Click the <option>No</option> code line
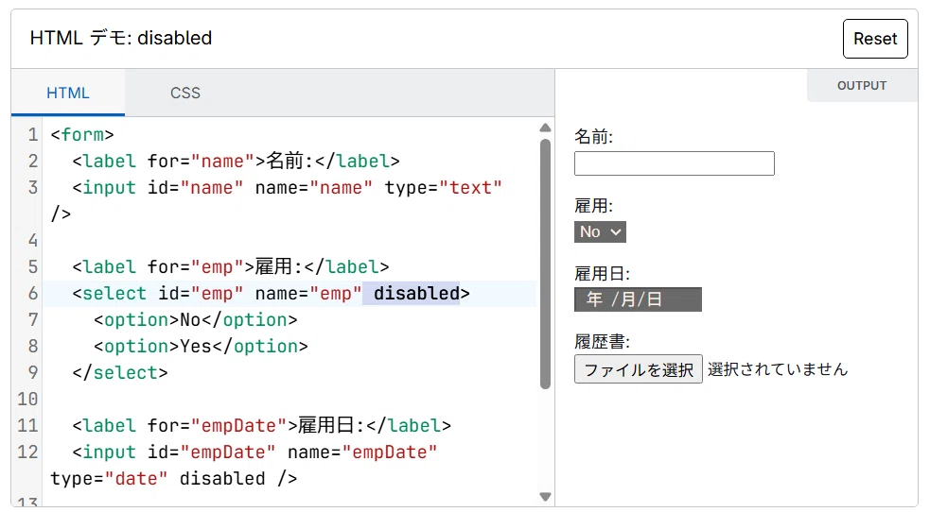The height and width of the screenshot is (512, 930). point(195,320)
